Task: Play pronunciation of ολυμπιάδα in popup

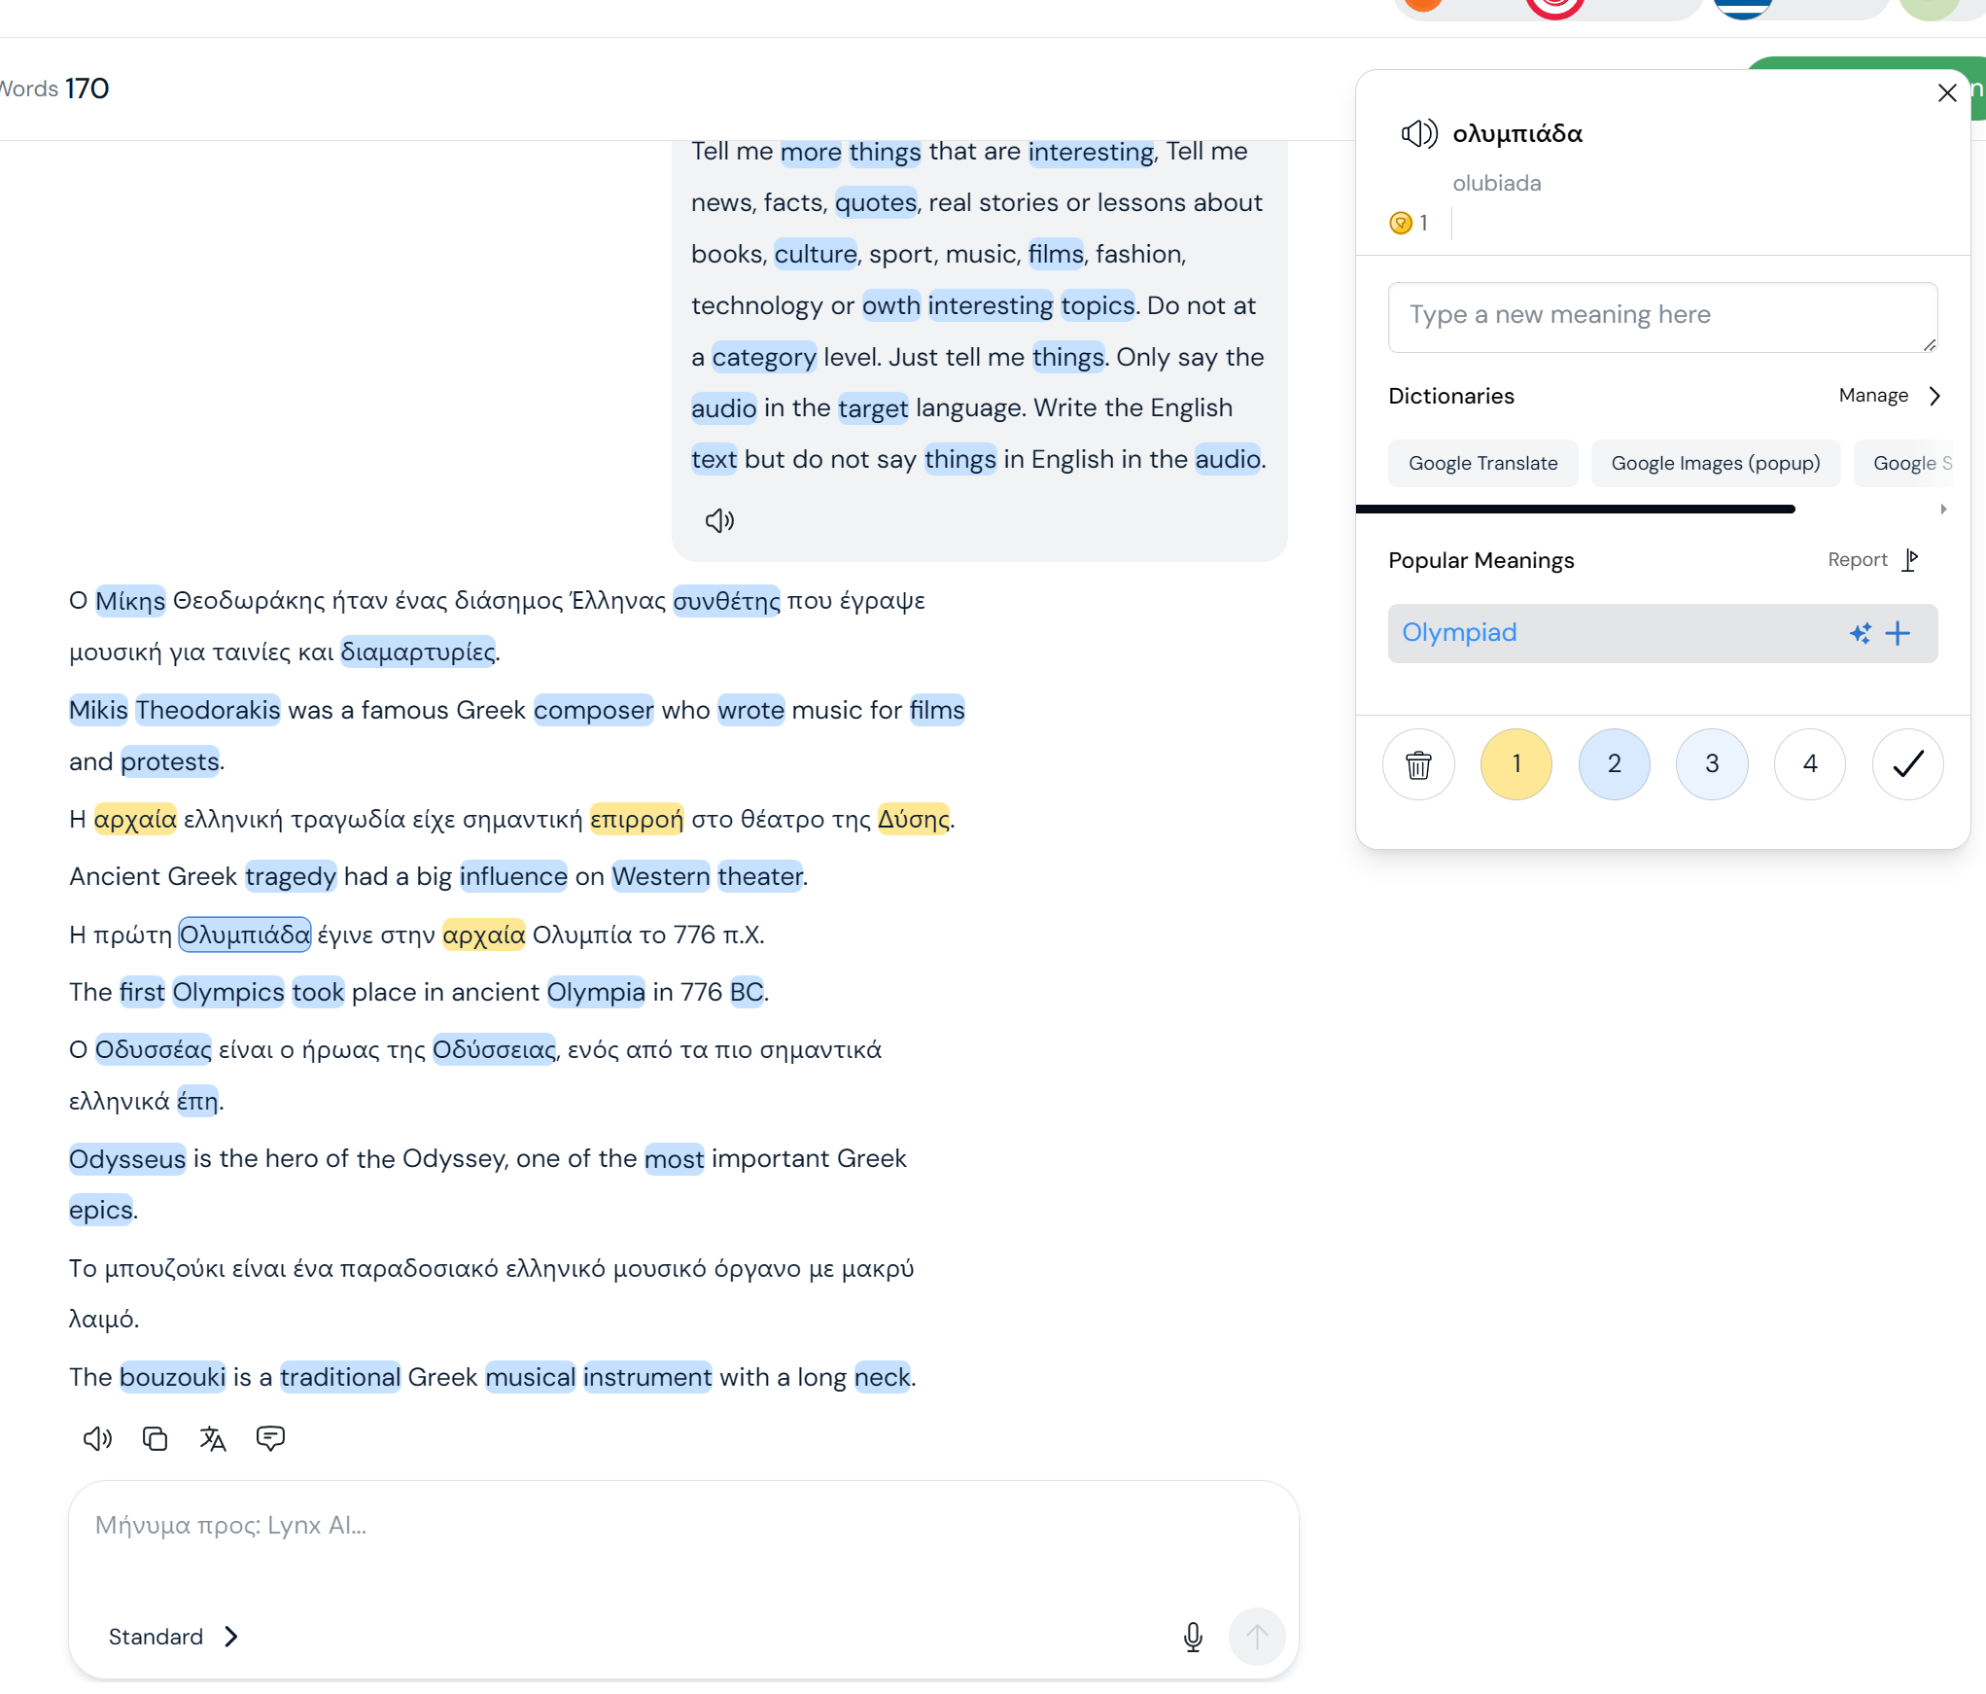Action: tap(1418, 133)
